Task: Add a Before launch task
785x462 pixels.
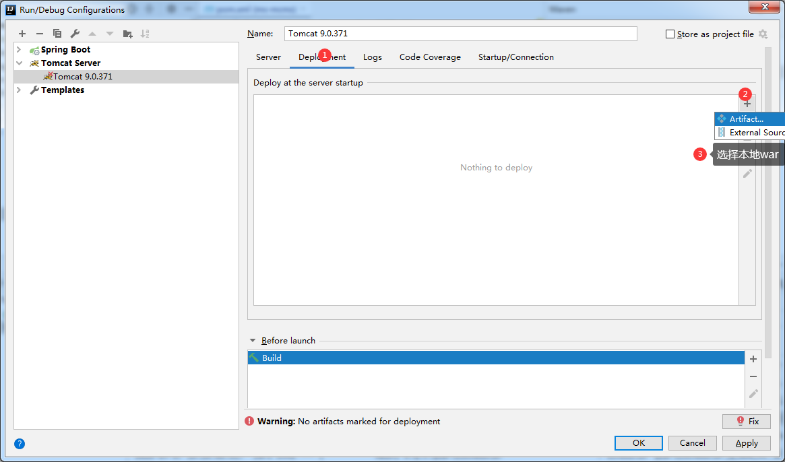Action: click(753, 359)
